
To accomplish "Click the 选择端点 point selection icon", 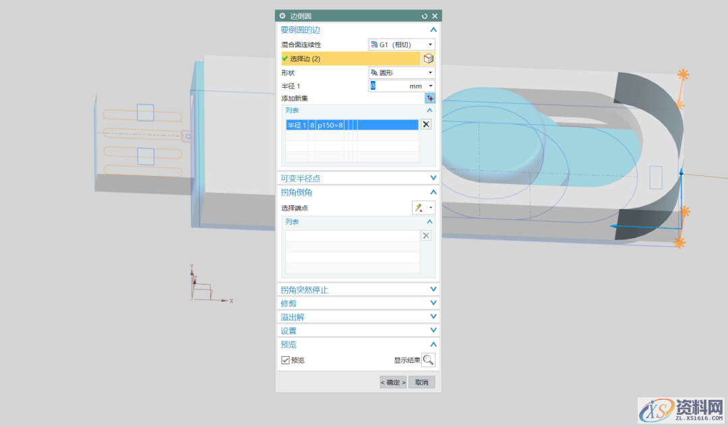I will 419,208.
